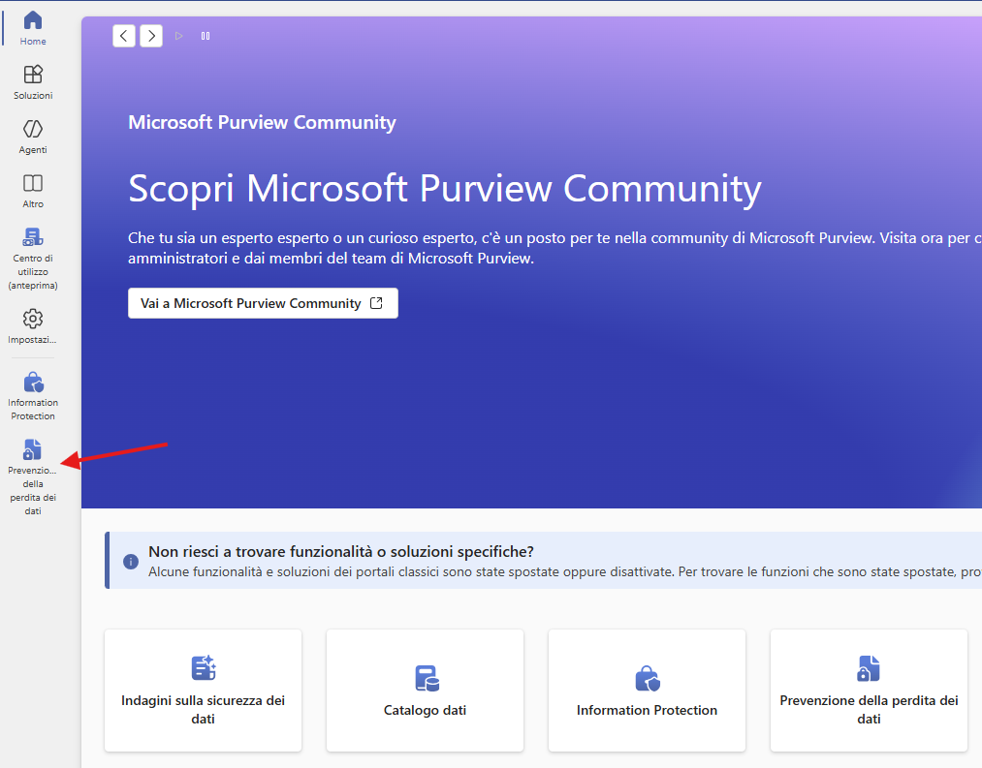Viewport: 982px width, 768px height.
Task: Open Prevenzione della perdita dei dati sidebar item
Action: point(33,476)
